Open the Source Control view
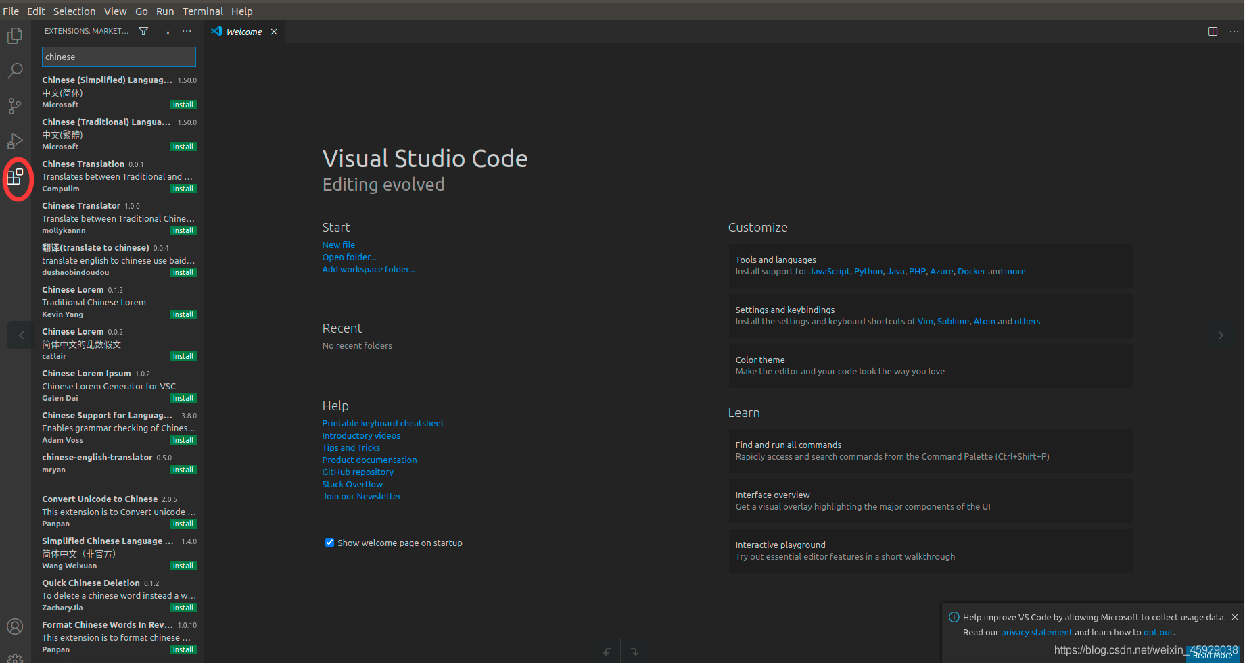 tap(15, 106)
